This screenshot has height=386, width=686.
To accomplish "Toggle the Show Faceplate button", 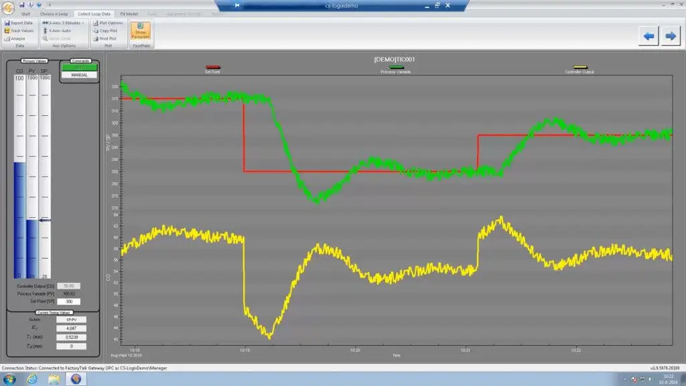I will click(140, 31).
